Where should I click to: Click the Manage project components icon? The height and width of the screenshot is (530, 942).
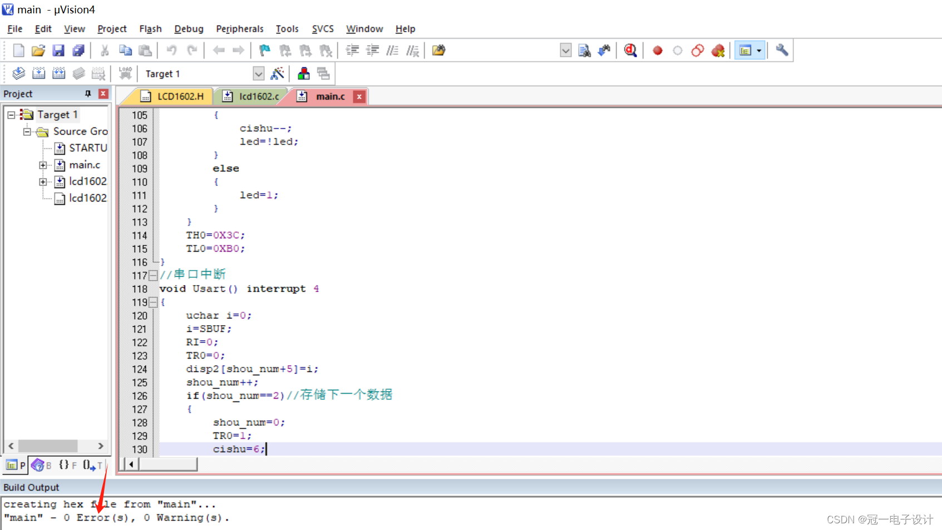304,73
